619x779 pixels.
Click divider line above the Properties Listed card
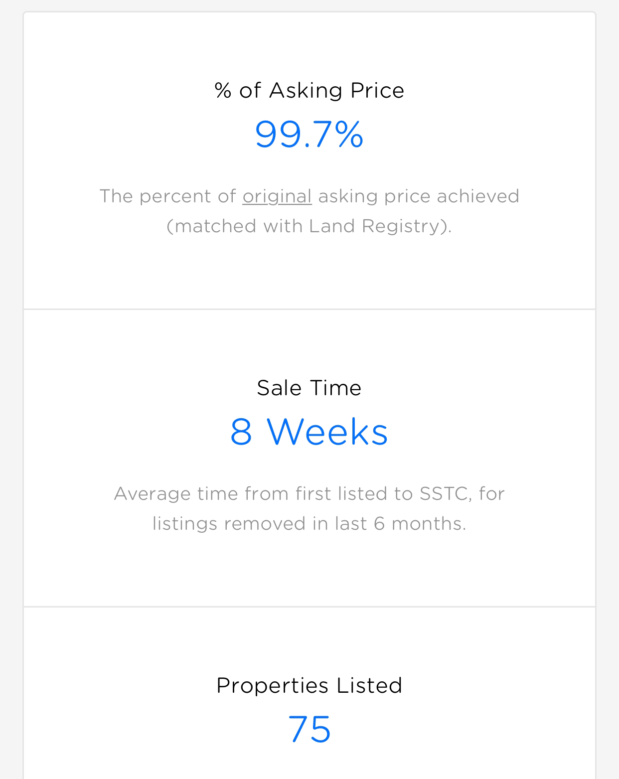[x=309, y=607]
